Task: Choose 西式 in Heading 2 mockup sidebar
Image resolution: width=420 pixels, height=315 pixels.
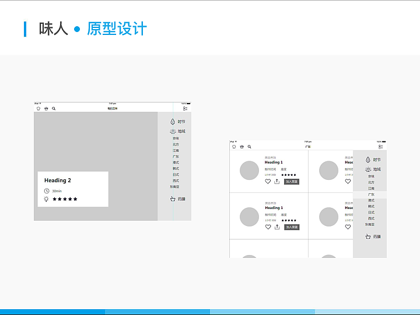Action: 176,180
